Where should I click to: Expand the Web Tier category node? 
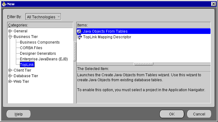[x=10, y=82]
